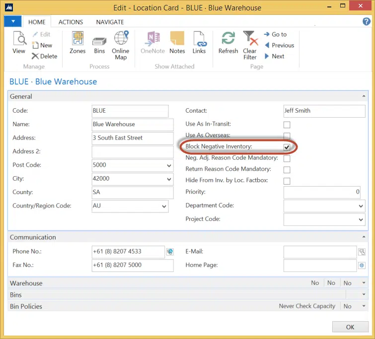Minimize the Location Card window
This screenshot has width=375, height=339.
(329, 6)
